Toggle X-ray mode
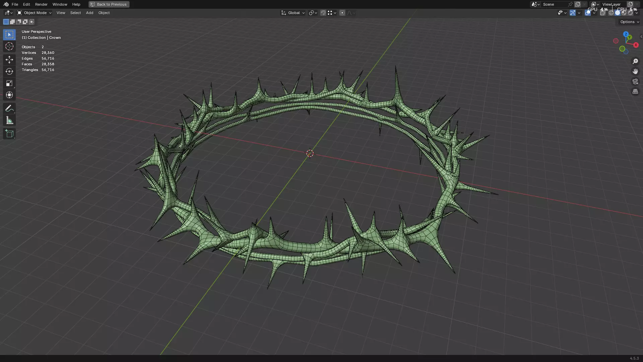Screen dimensions: 643x362 tap(602, 13)
